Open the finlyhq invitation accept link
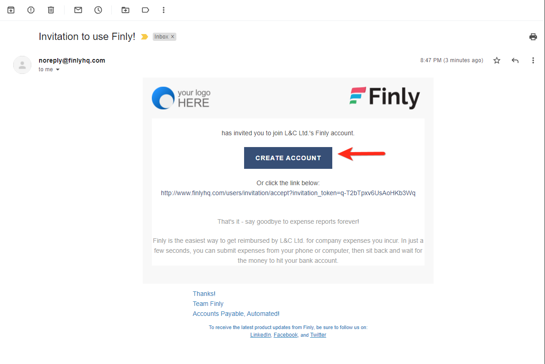 point(288,193)
